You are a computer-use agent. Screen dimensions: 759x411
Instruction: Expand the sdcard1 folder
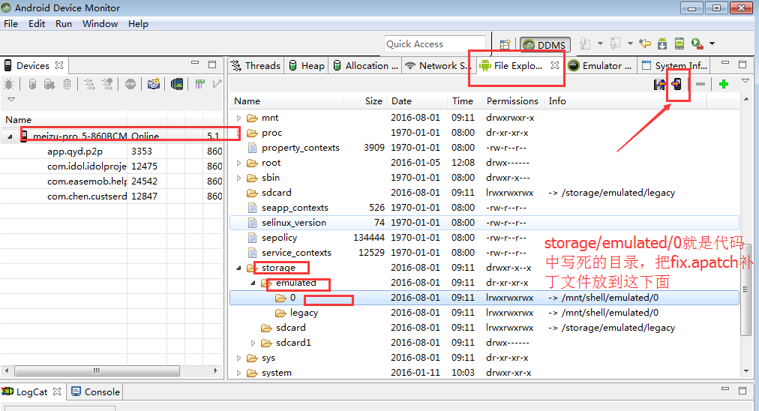pos(253,343)
